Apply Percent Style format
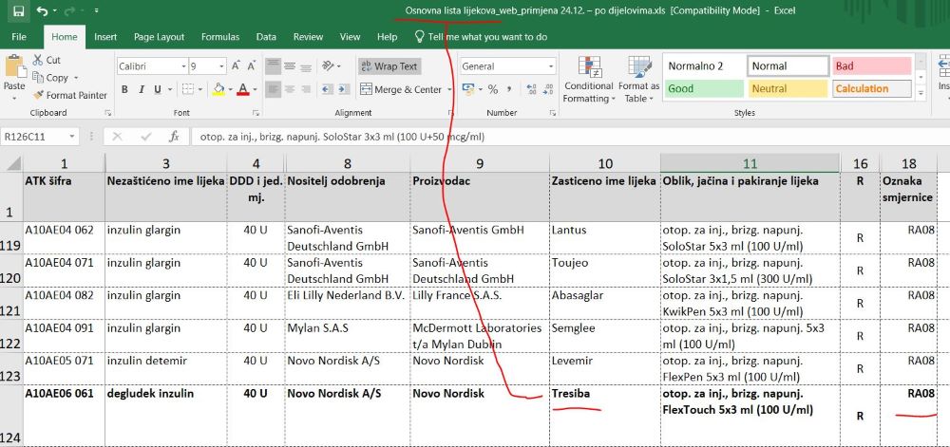Screen dimensions: 950x447 click(492, 89)
